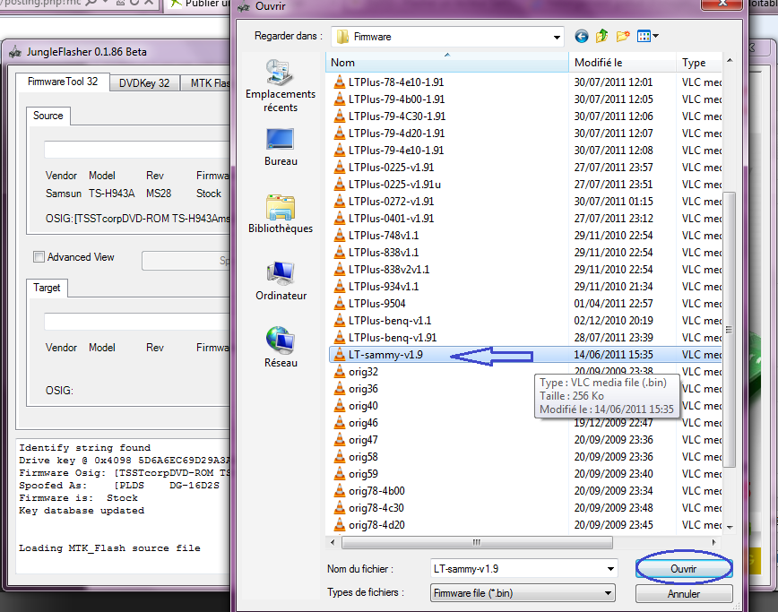
Task: Click VLC cone icon of orig32
Action: pos(340,372)
